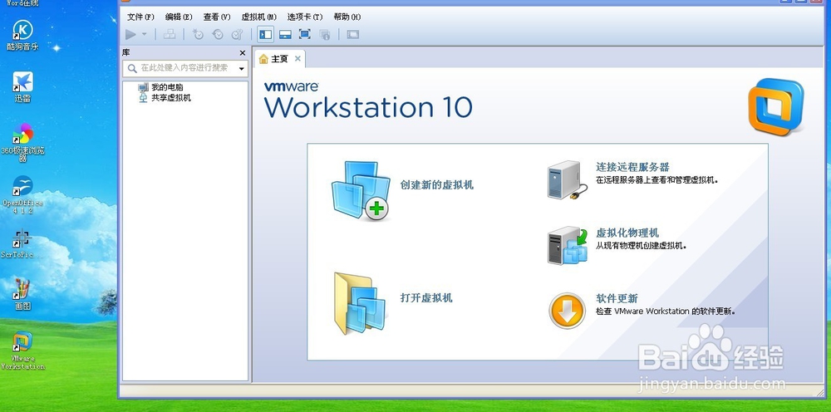
Task: Click the console view toolbar icon
Action: [x=353, y=34]
